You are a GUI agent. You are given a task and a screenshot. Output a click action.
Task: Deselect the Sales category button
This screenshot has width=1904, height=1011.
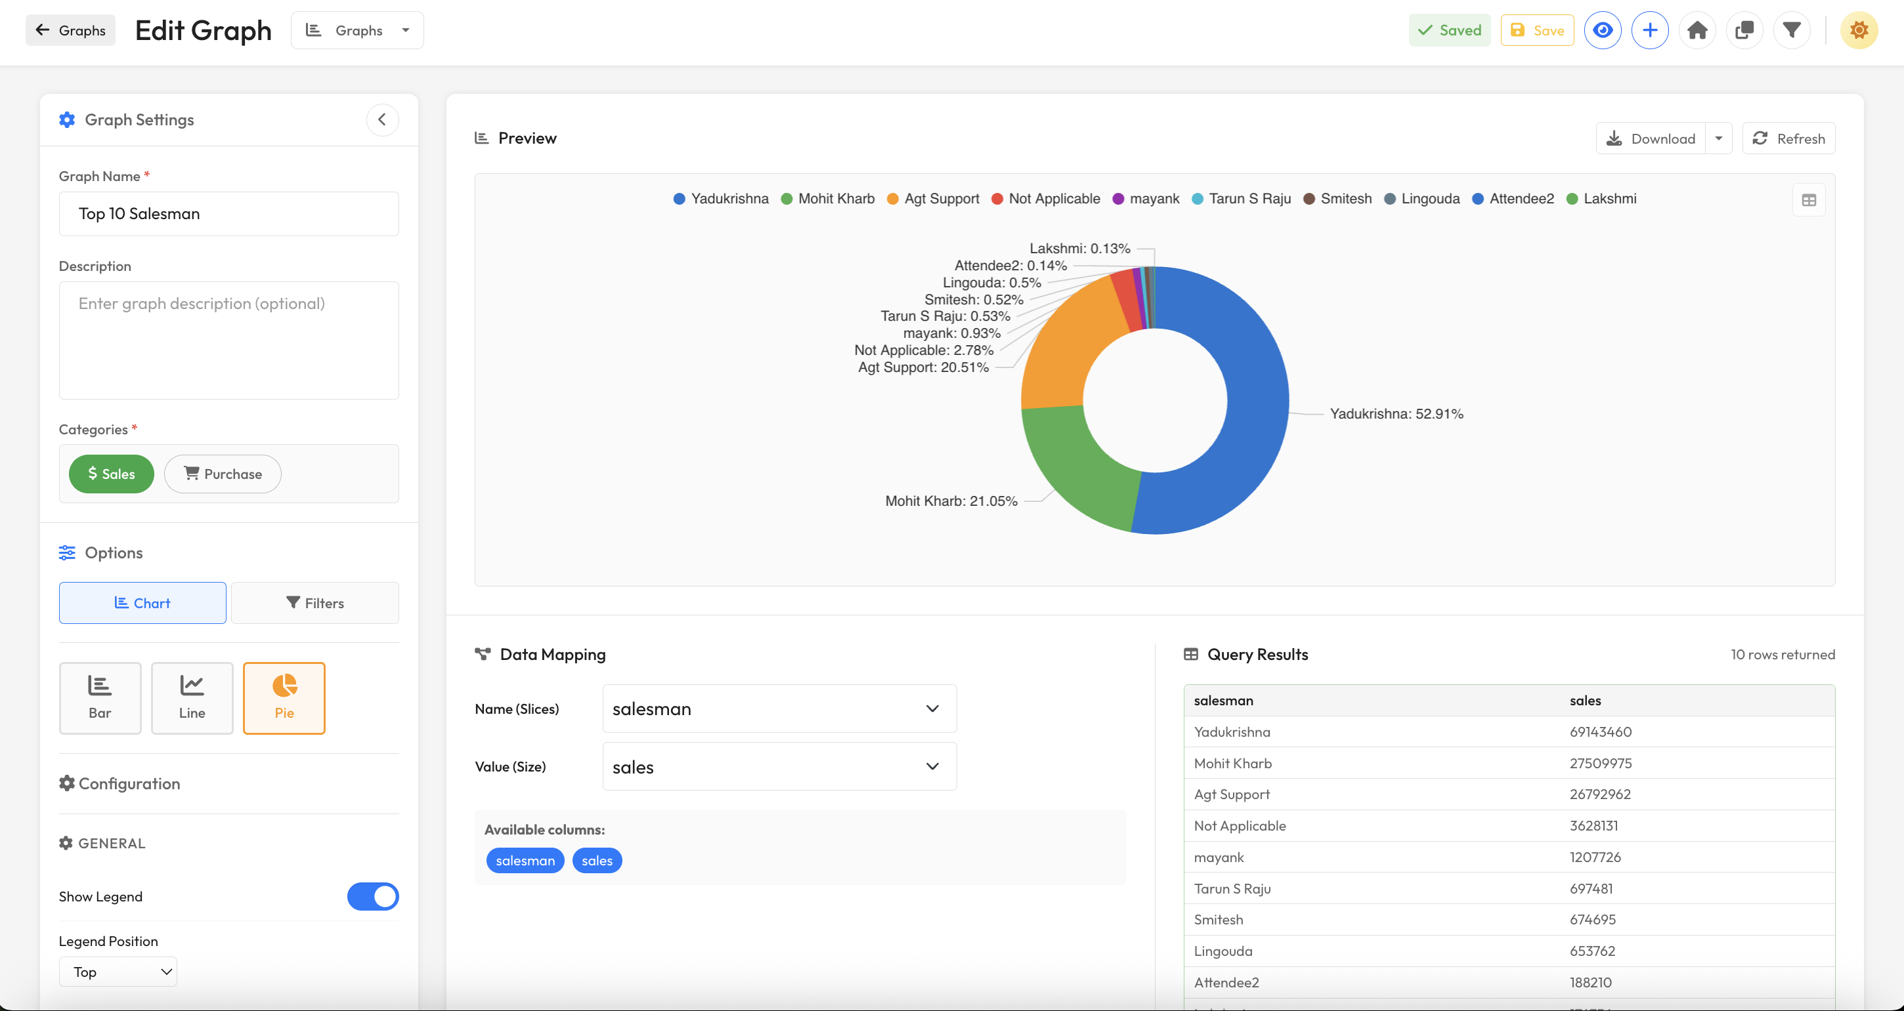click(111, 474)
